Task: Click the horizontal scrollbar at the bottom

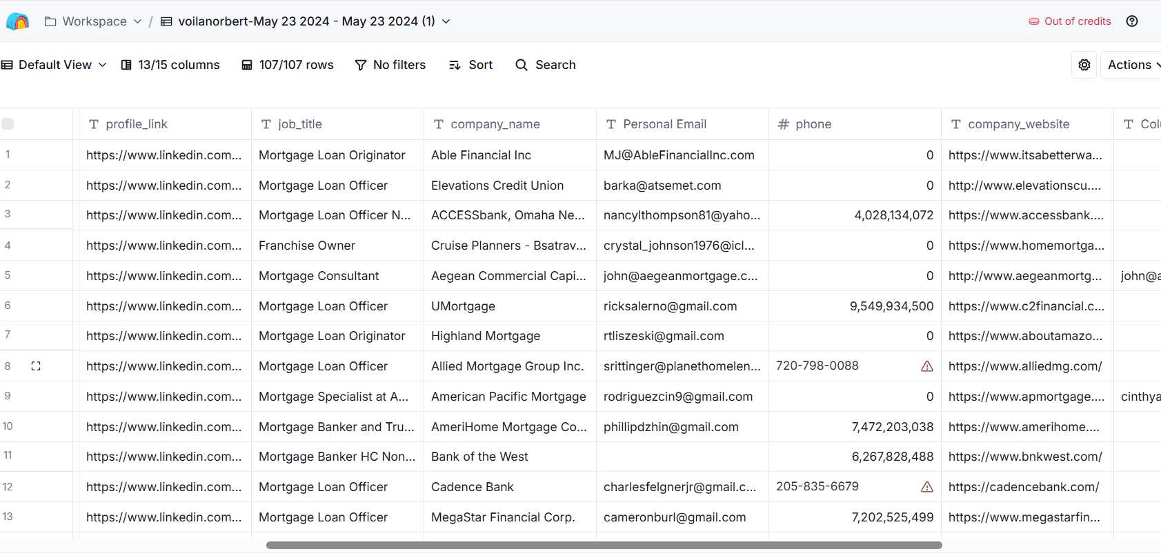Action: [604, 545]
